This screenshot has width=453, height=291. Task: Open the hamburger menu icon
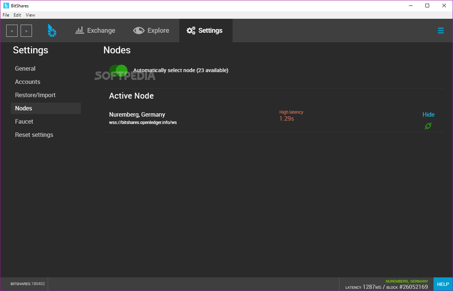441,31
